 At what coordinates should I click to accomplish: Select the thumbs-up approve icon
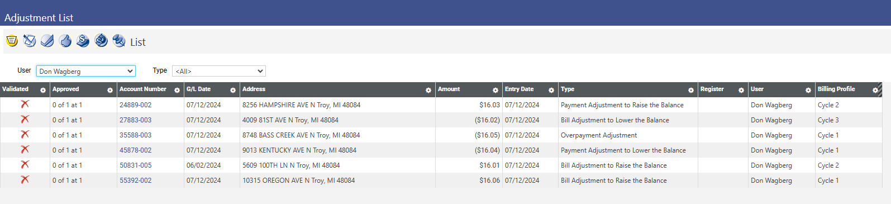coord(65,41)
